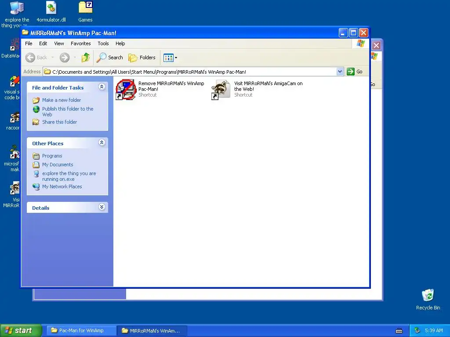The image size is (450, 337).
Task: Open the Views dropdown arrow
Action: coord(176,57)
